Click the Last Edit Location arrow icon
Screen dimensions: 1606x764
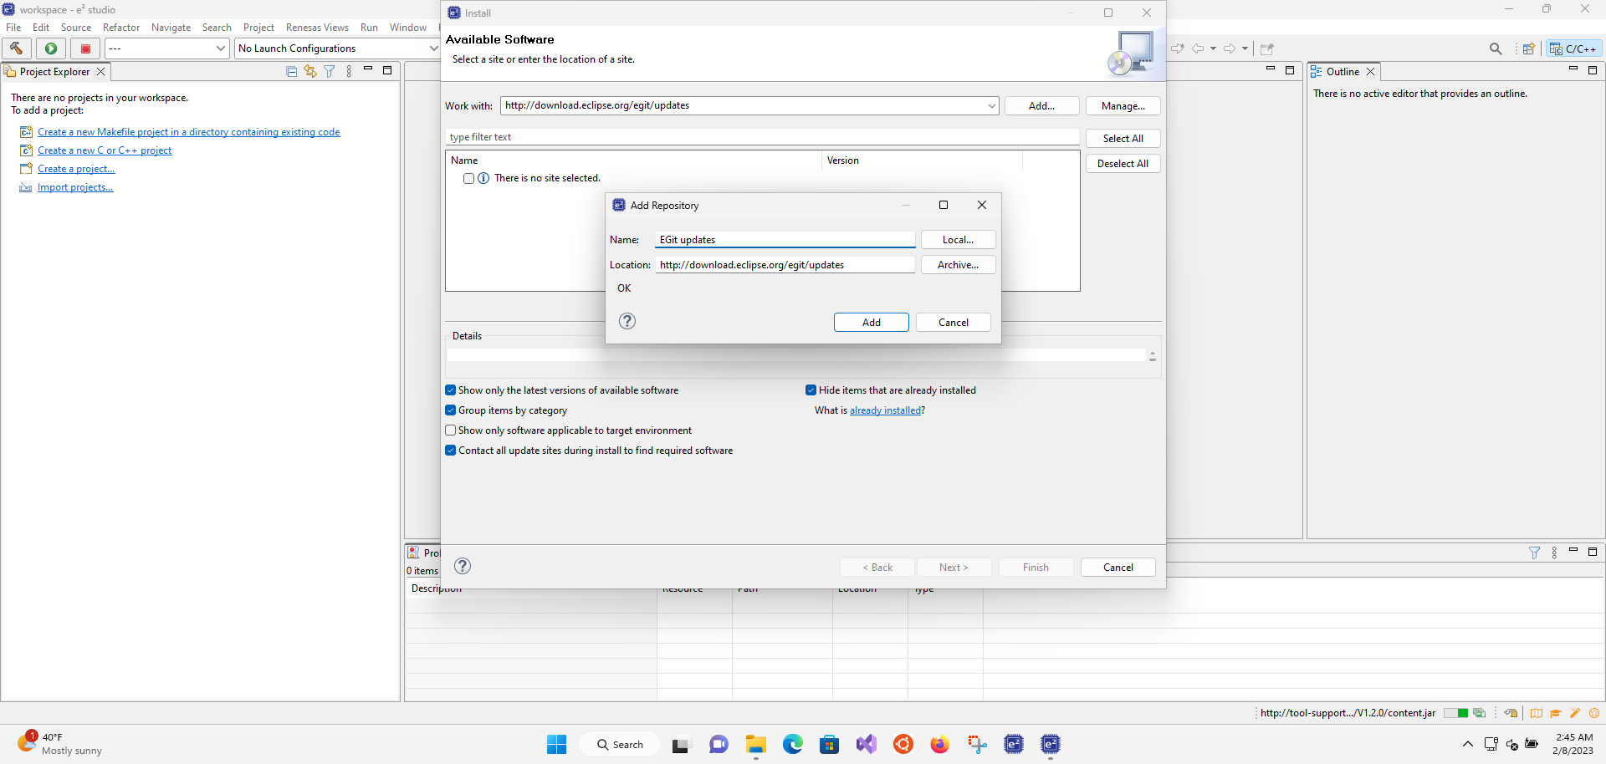coord(1178,48)
